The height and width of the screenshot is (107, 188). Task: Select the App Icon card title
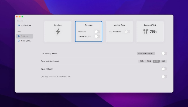[58, 25]
